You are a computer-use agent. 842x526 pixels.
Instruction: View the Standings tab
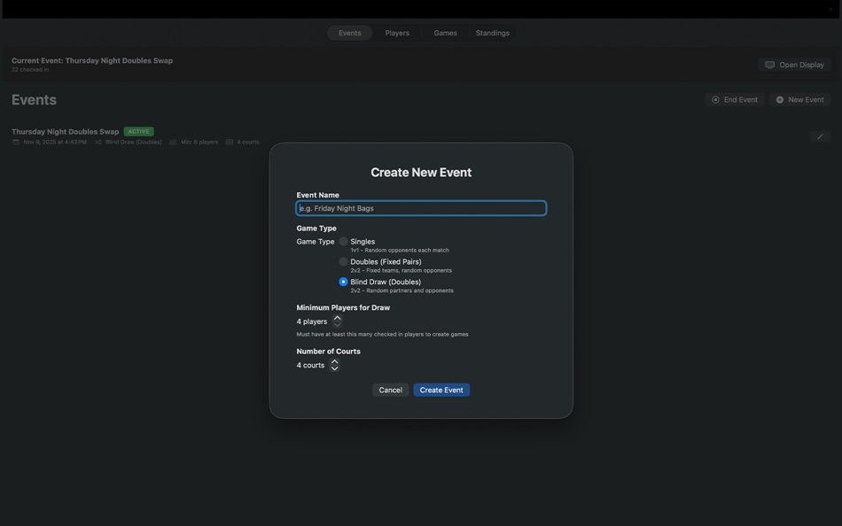(493, 33)
